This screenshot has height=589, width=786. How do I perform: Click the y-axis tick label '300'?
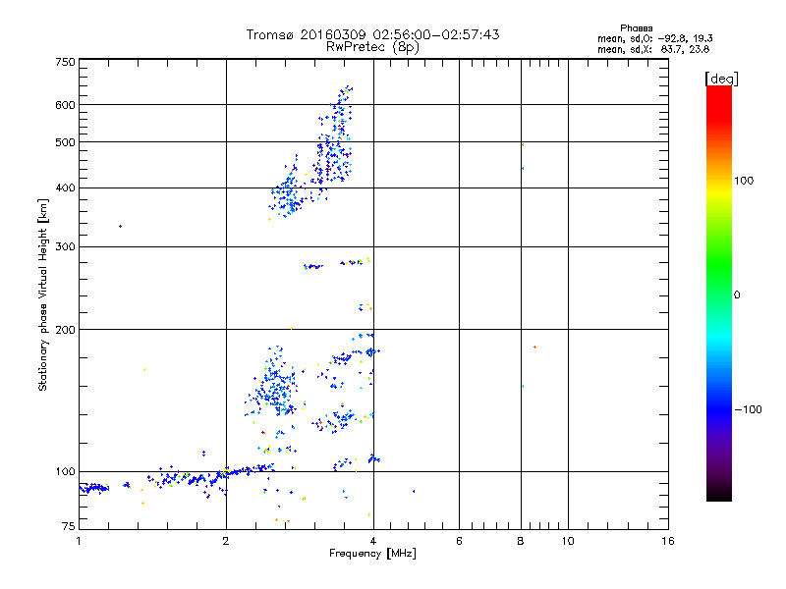click(x=65, y=247)
